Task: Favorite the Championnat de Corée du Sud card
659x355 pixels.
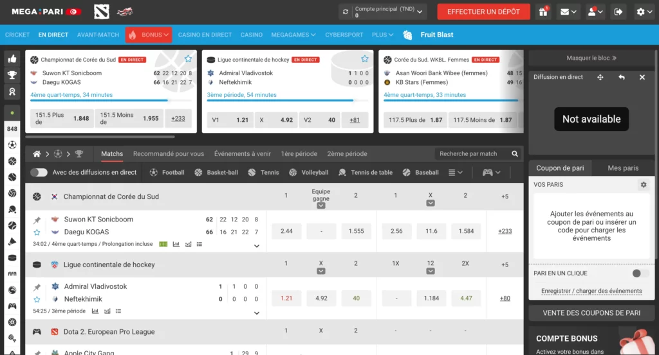Action: tap(188, 58)
